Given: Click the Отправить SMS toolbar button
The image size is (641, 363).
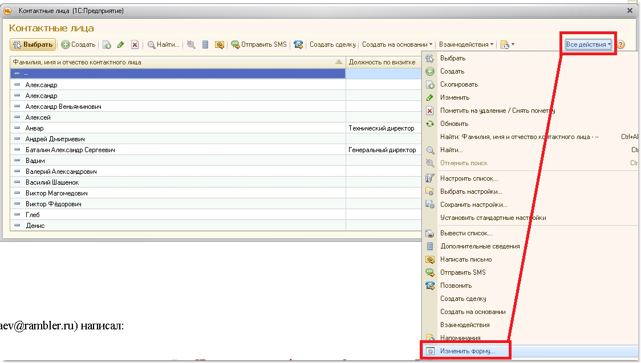Looking at the screenshot, I should [258, 44].
